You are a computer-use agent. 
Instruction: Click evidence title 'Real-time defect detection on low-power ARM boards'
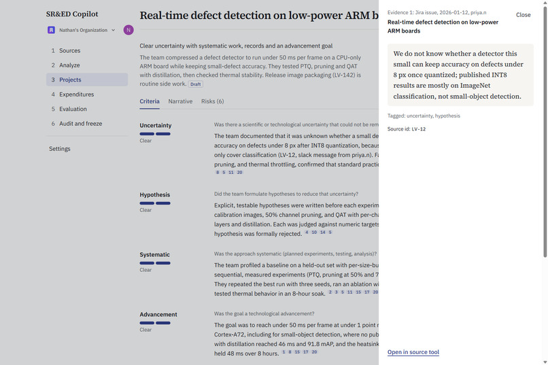click(443, 27)
